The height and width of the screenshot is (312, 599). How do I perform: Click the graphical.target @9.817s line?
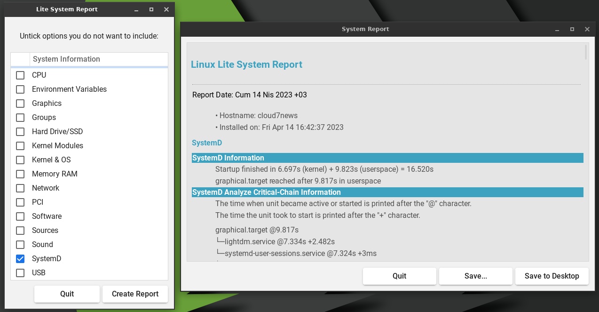tap(257, 230)
